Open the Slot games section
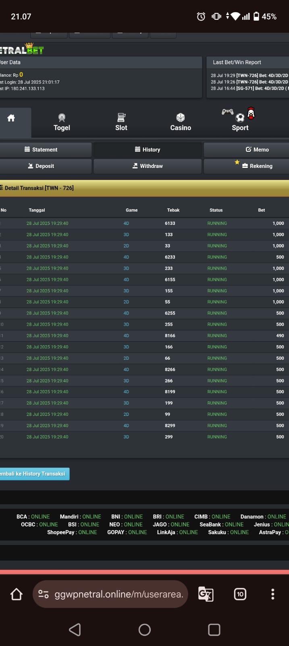Image resolution: width=289 pixels, height=646 pixels. tap(121, 122)
